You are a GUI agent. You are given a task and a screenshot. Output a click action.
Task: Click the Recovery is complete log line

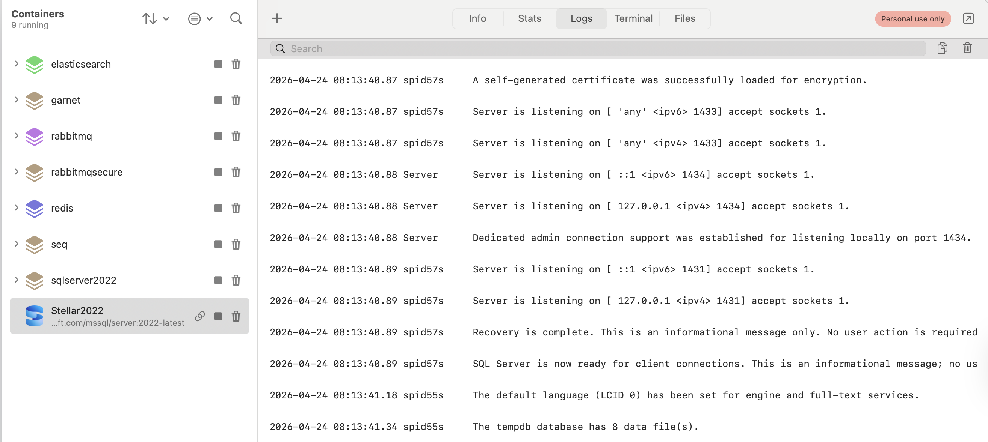(x=623, y=332)
